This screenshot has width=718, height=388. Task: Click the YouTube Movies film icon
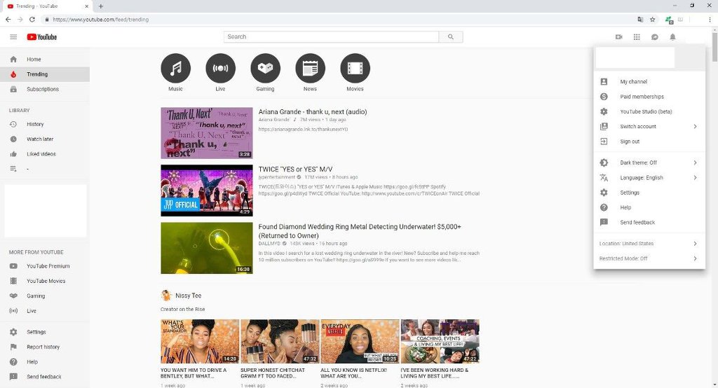13,281
